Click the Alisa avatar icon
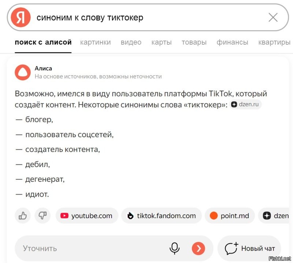This screenshot has height=263, width=293. click(x=23, y=72)
